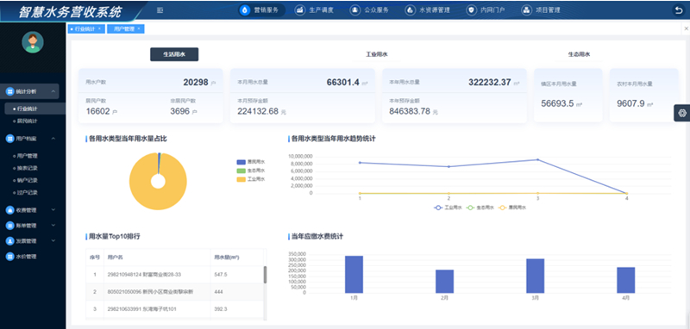
Task: Collapse the 用户档案 menu chevron
Action: [53, 139]
